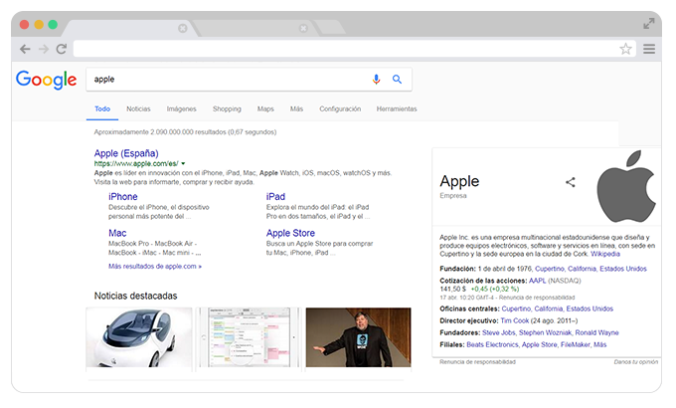
Task: Click the Tim Cook link
Action: (x=514, y=320)
